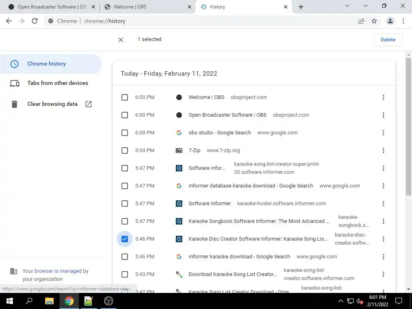Screen dimensions: 412x309
Task: Check the Open Broadcaster Software entry checkbox
Action: (x=125, y=115)
